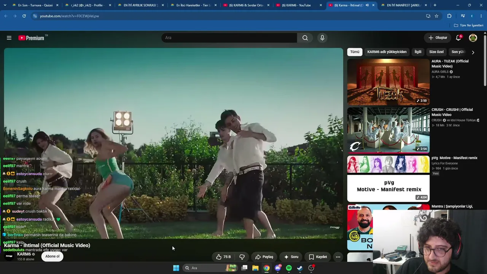
Task: Open Chrome three-dot menu
Action: point(481,16)
